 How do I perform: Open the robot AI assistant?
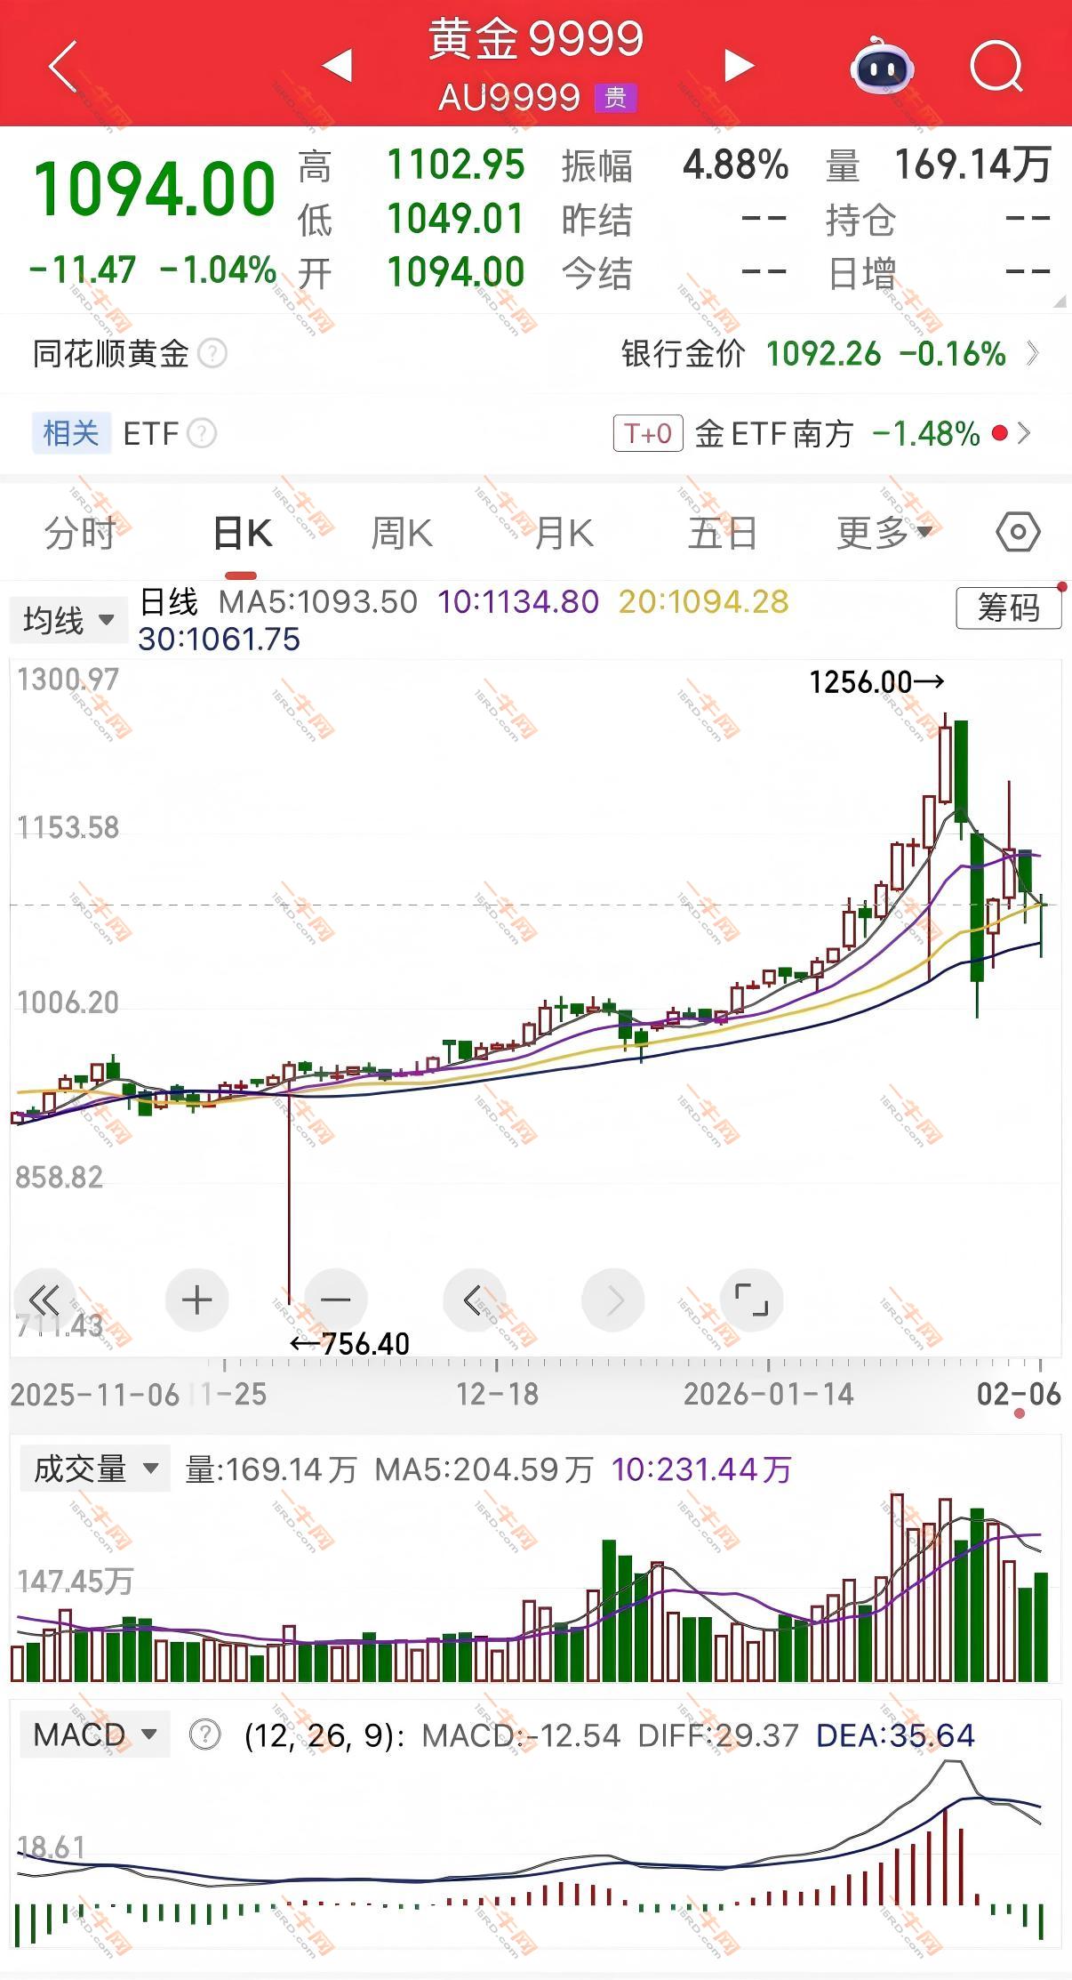point(882,64)
